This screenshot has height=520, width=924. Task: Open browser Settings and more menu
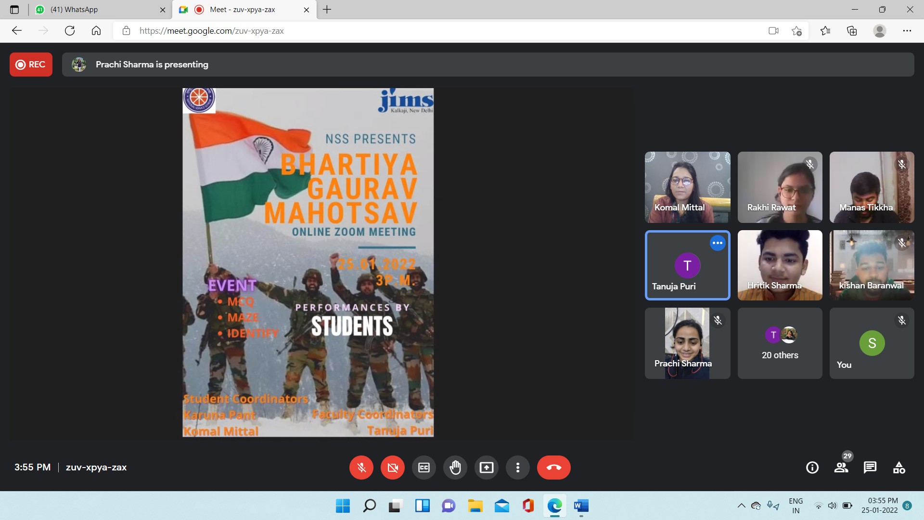point(907,31)
